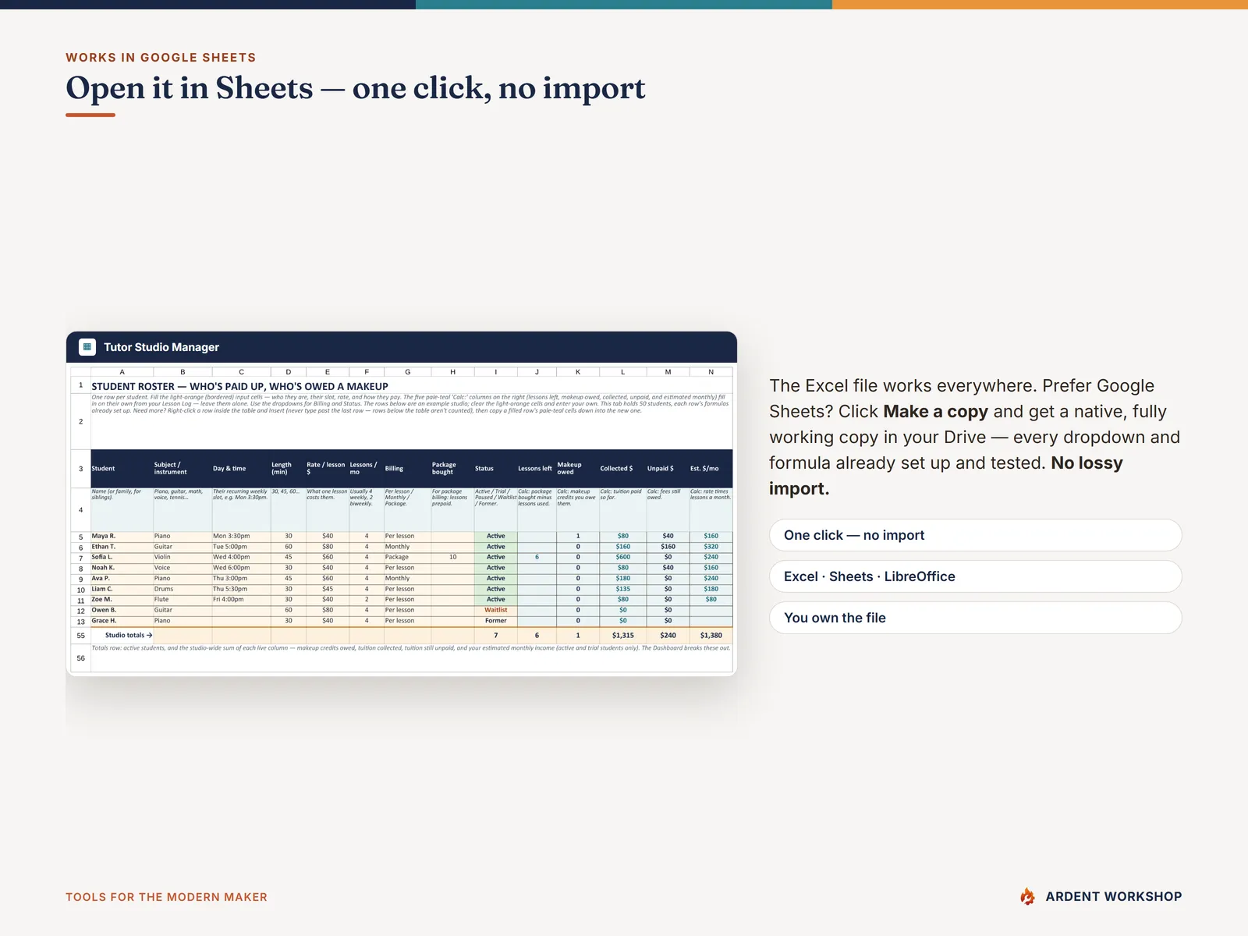The height and width of the screenshot is (936, 1248).
Task: Click the '$1,315' Collected total cell
Action: tap(622, 636)
